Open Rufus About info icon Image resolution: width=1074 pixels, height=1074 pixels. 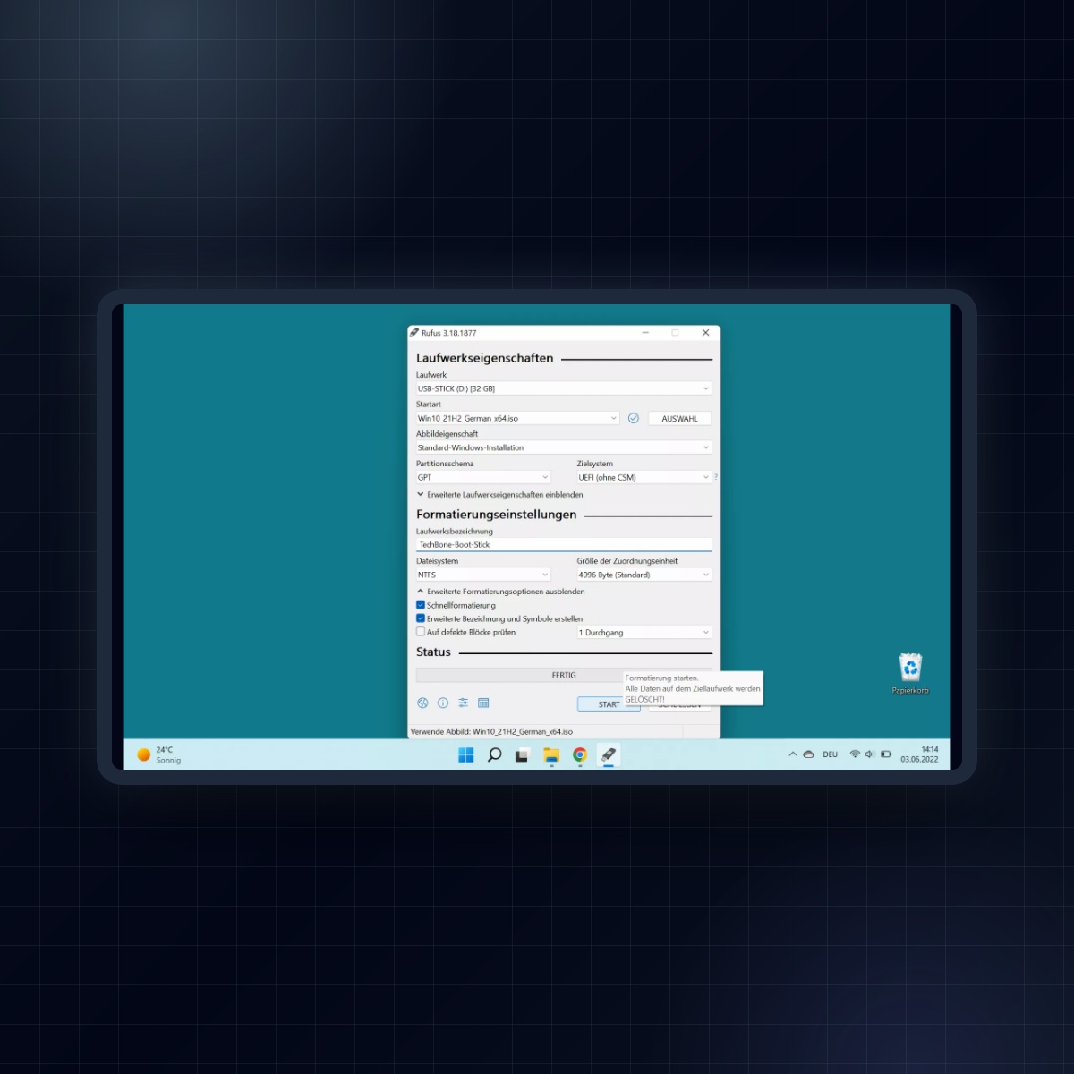point(443,703)
